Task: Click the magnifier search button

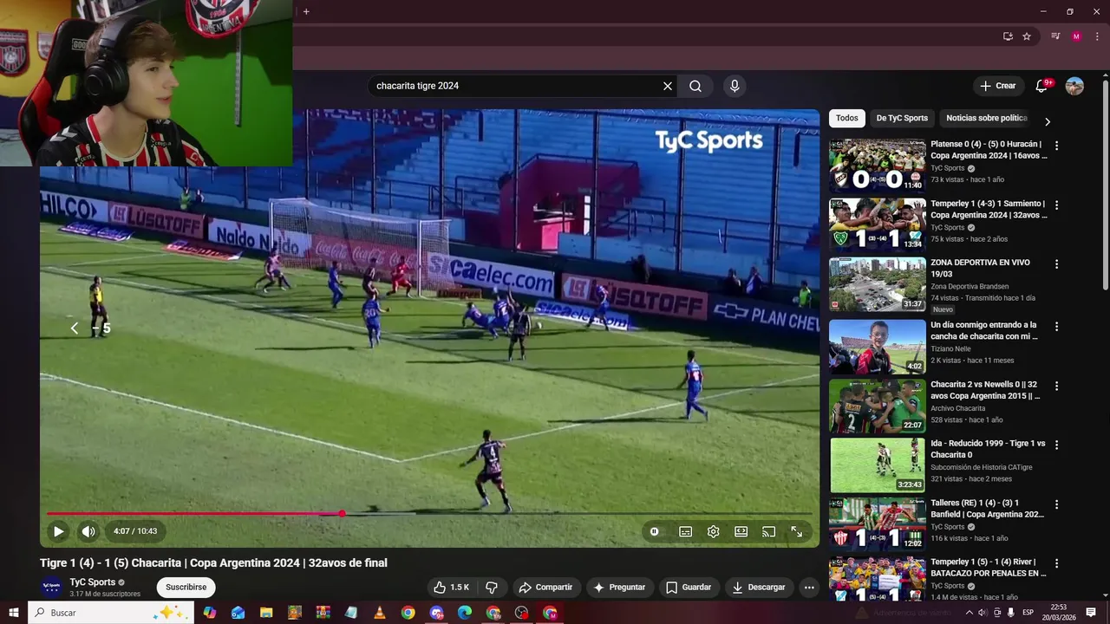Action: click(695, 86)
